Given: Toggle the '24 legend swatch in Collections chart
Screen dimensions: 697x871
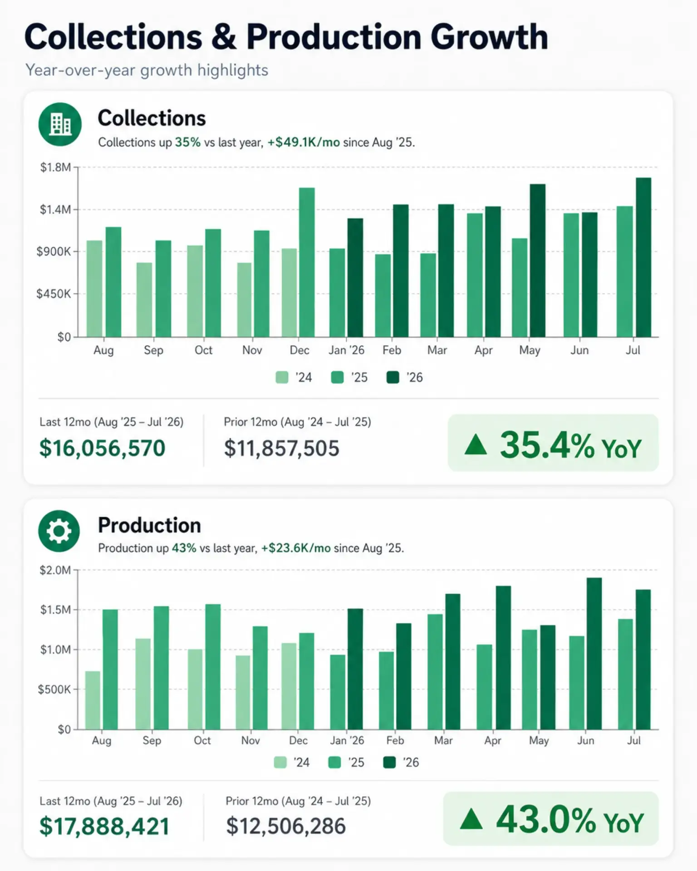Looking at the screenshot, I should (282, 377).
